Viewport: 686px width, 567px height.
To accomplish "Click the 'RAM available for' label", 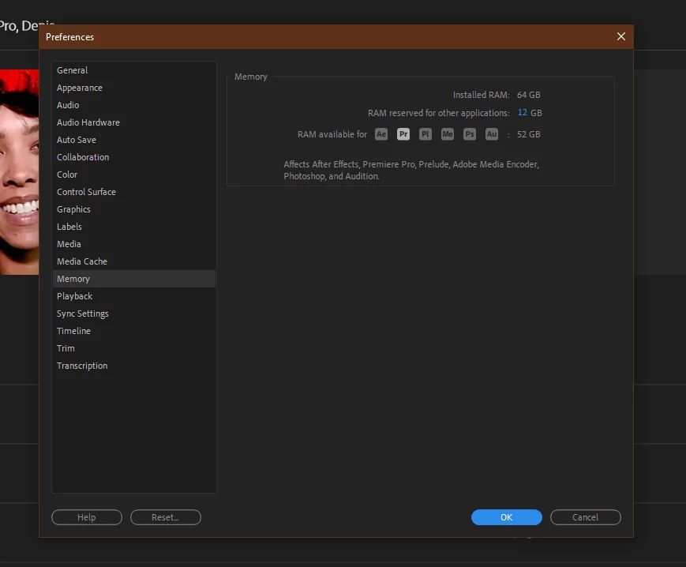I will coord(332,134).
